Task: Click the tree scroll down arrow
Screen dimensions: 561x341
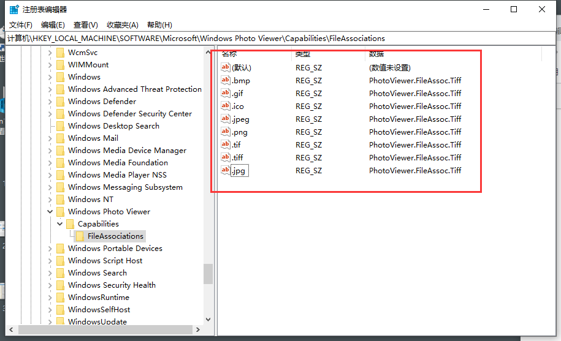Action: (208, 320)
